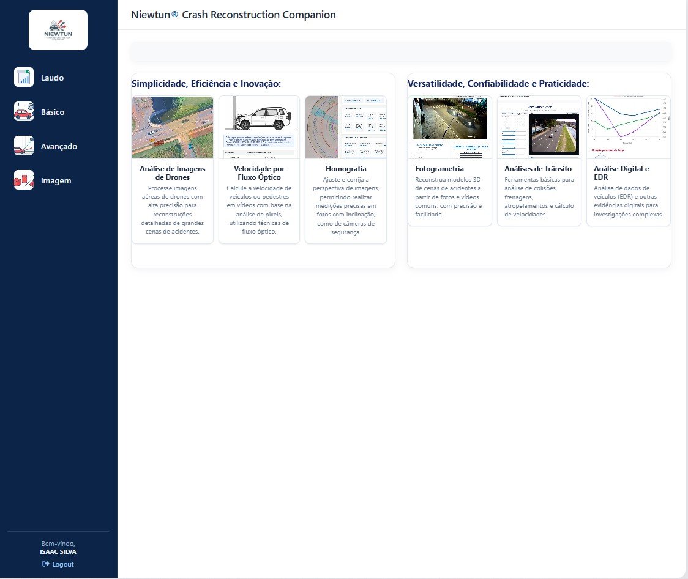
Task: Click description 'Ajuste e corrija a perspectiva'
Action: [346, 205]
